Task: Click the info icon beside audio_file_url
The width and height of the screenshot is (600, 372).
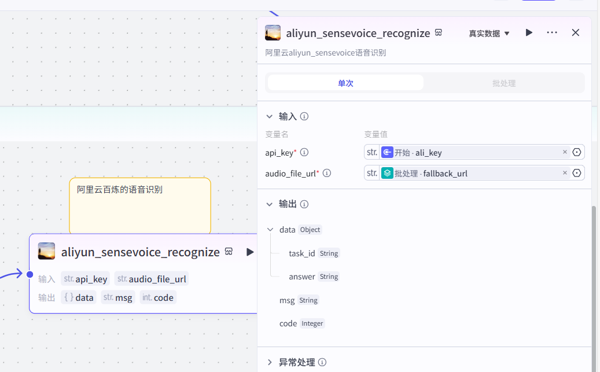Action: (x=327, y=173)
